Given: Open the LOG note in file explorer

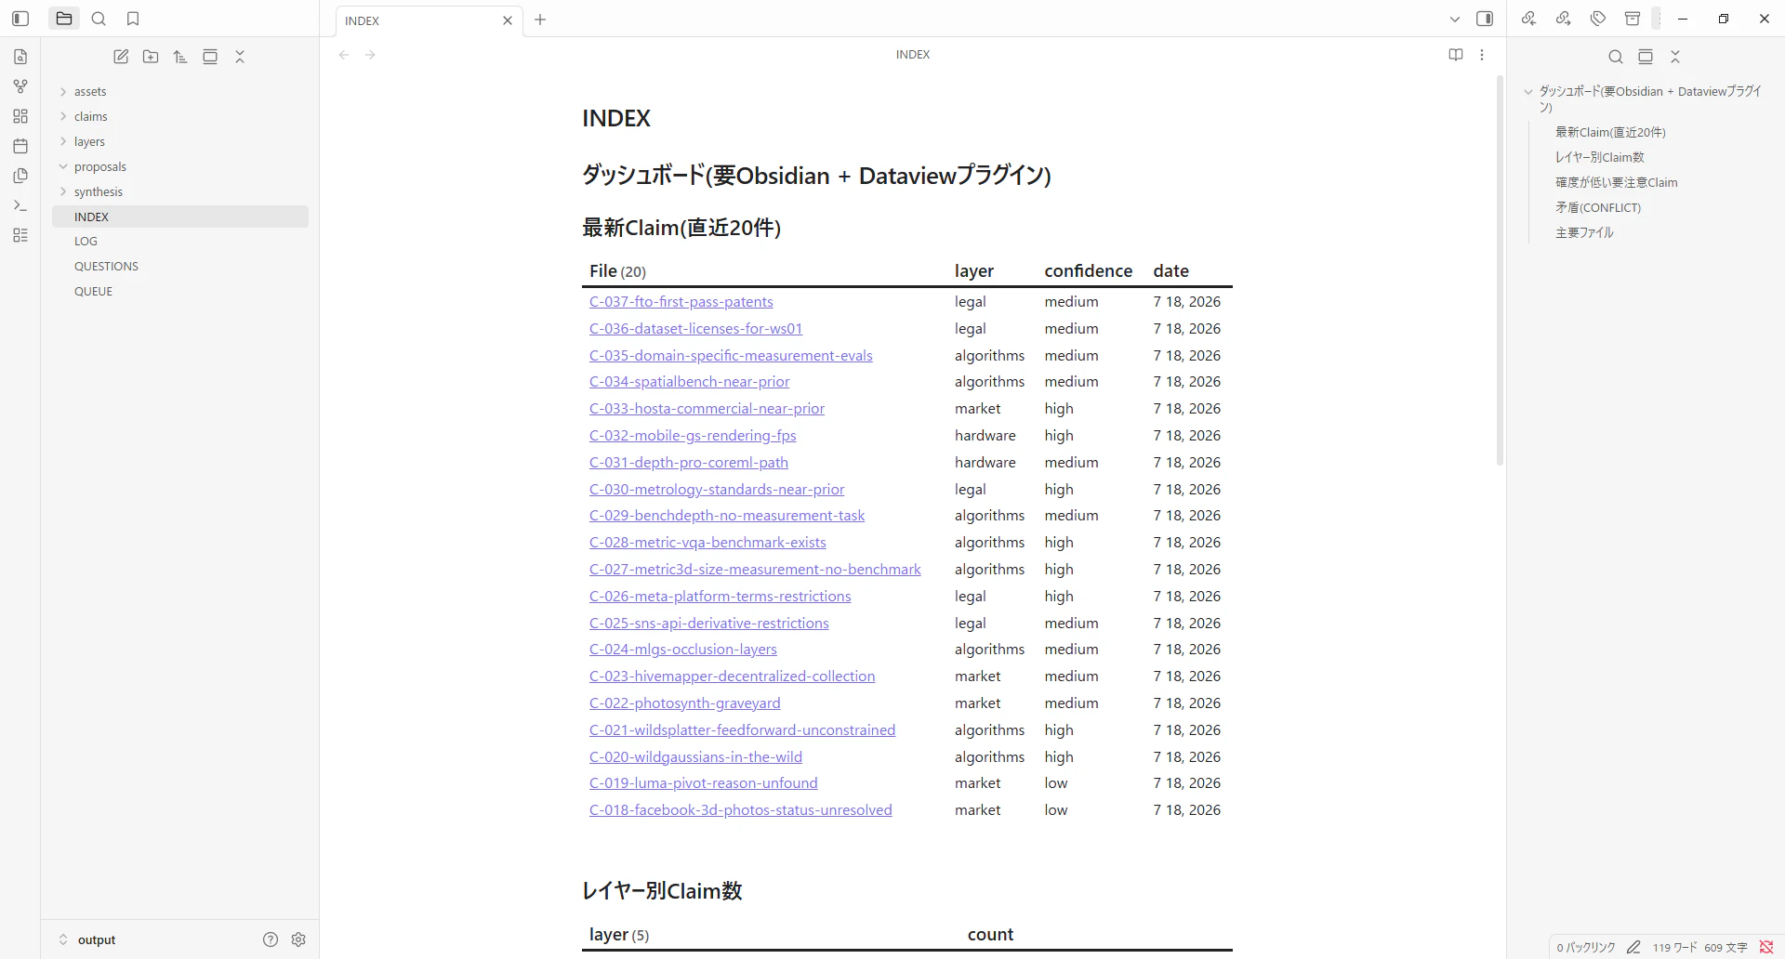Looking at the screenshot, I should coord(180,241).
